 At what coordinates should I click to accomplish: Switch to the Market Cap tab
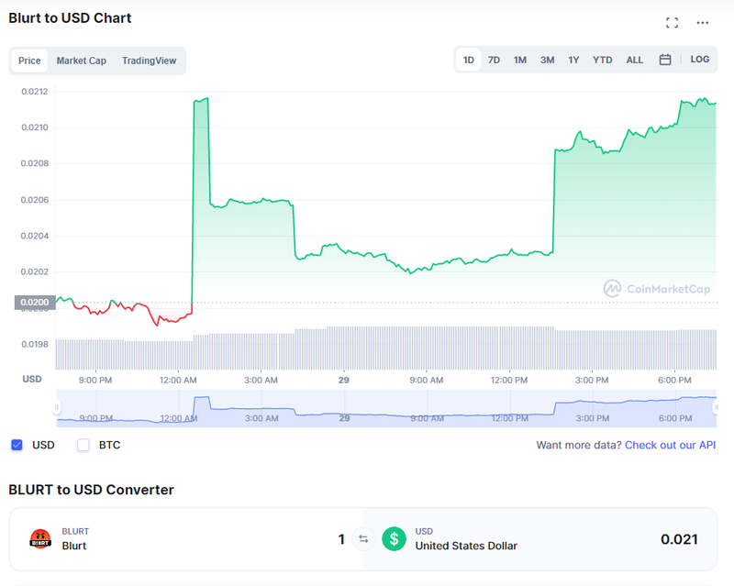81,61
